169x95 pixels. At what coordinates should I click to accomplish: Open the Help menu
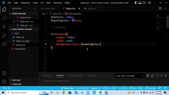(67, 3)
